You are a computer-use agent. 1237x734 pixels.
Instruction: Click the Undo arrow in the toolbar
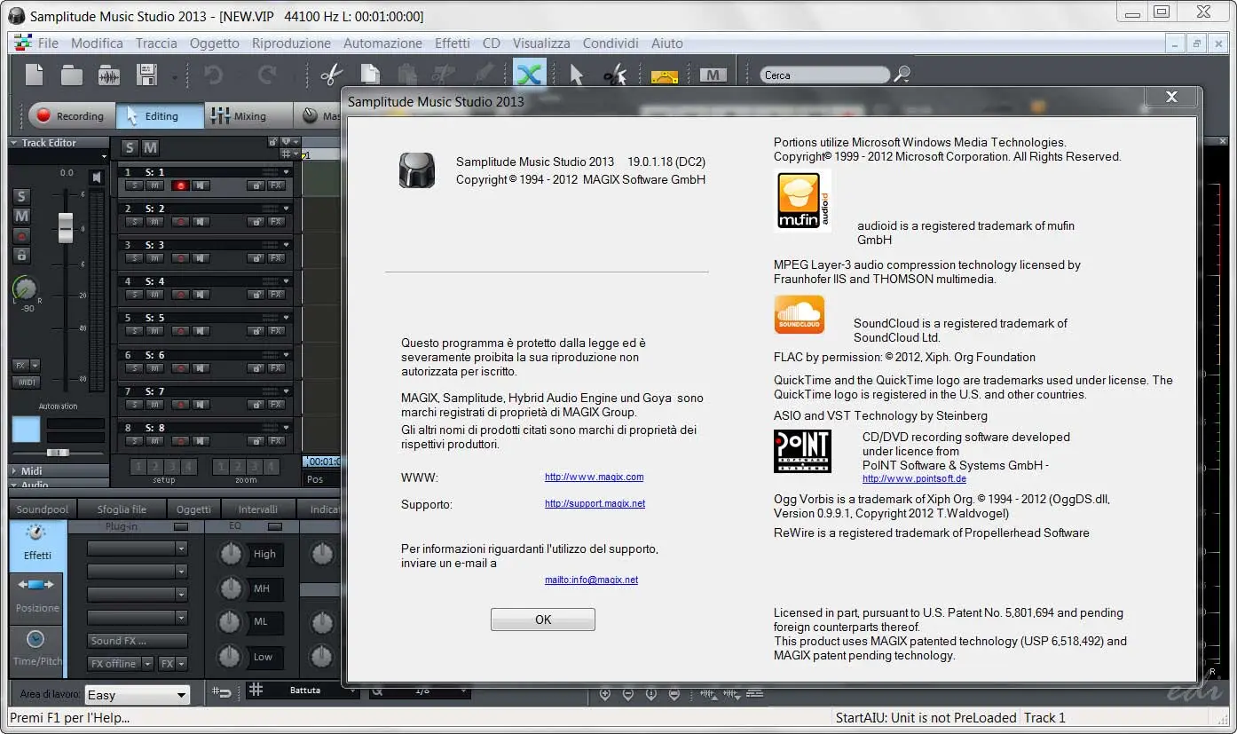point(214,75)
